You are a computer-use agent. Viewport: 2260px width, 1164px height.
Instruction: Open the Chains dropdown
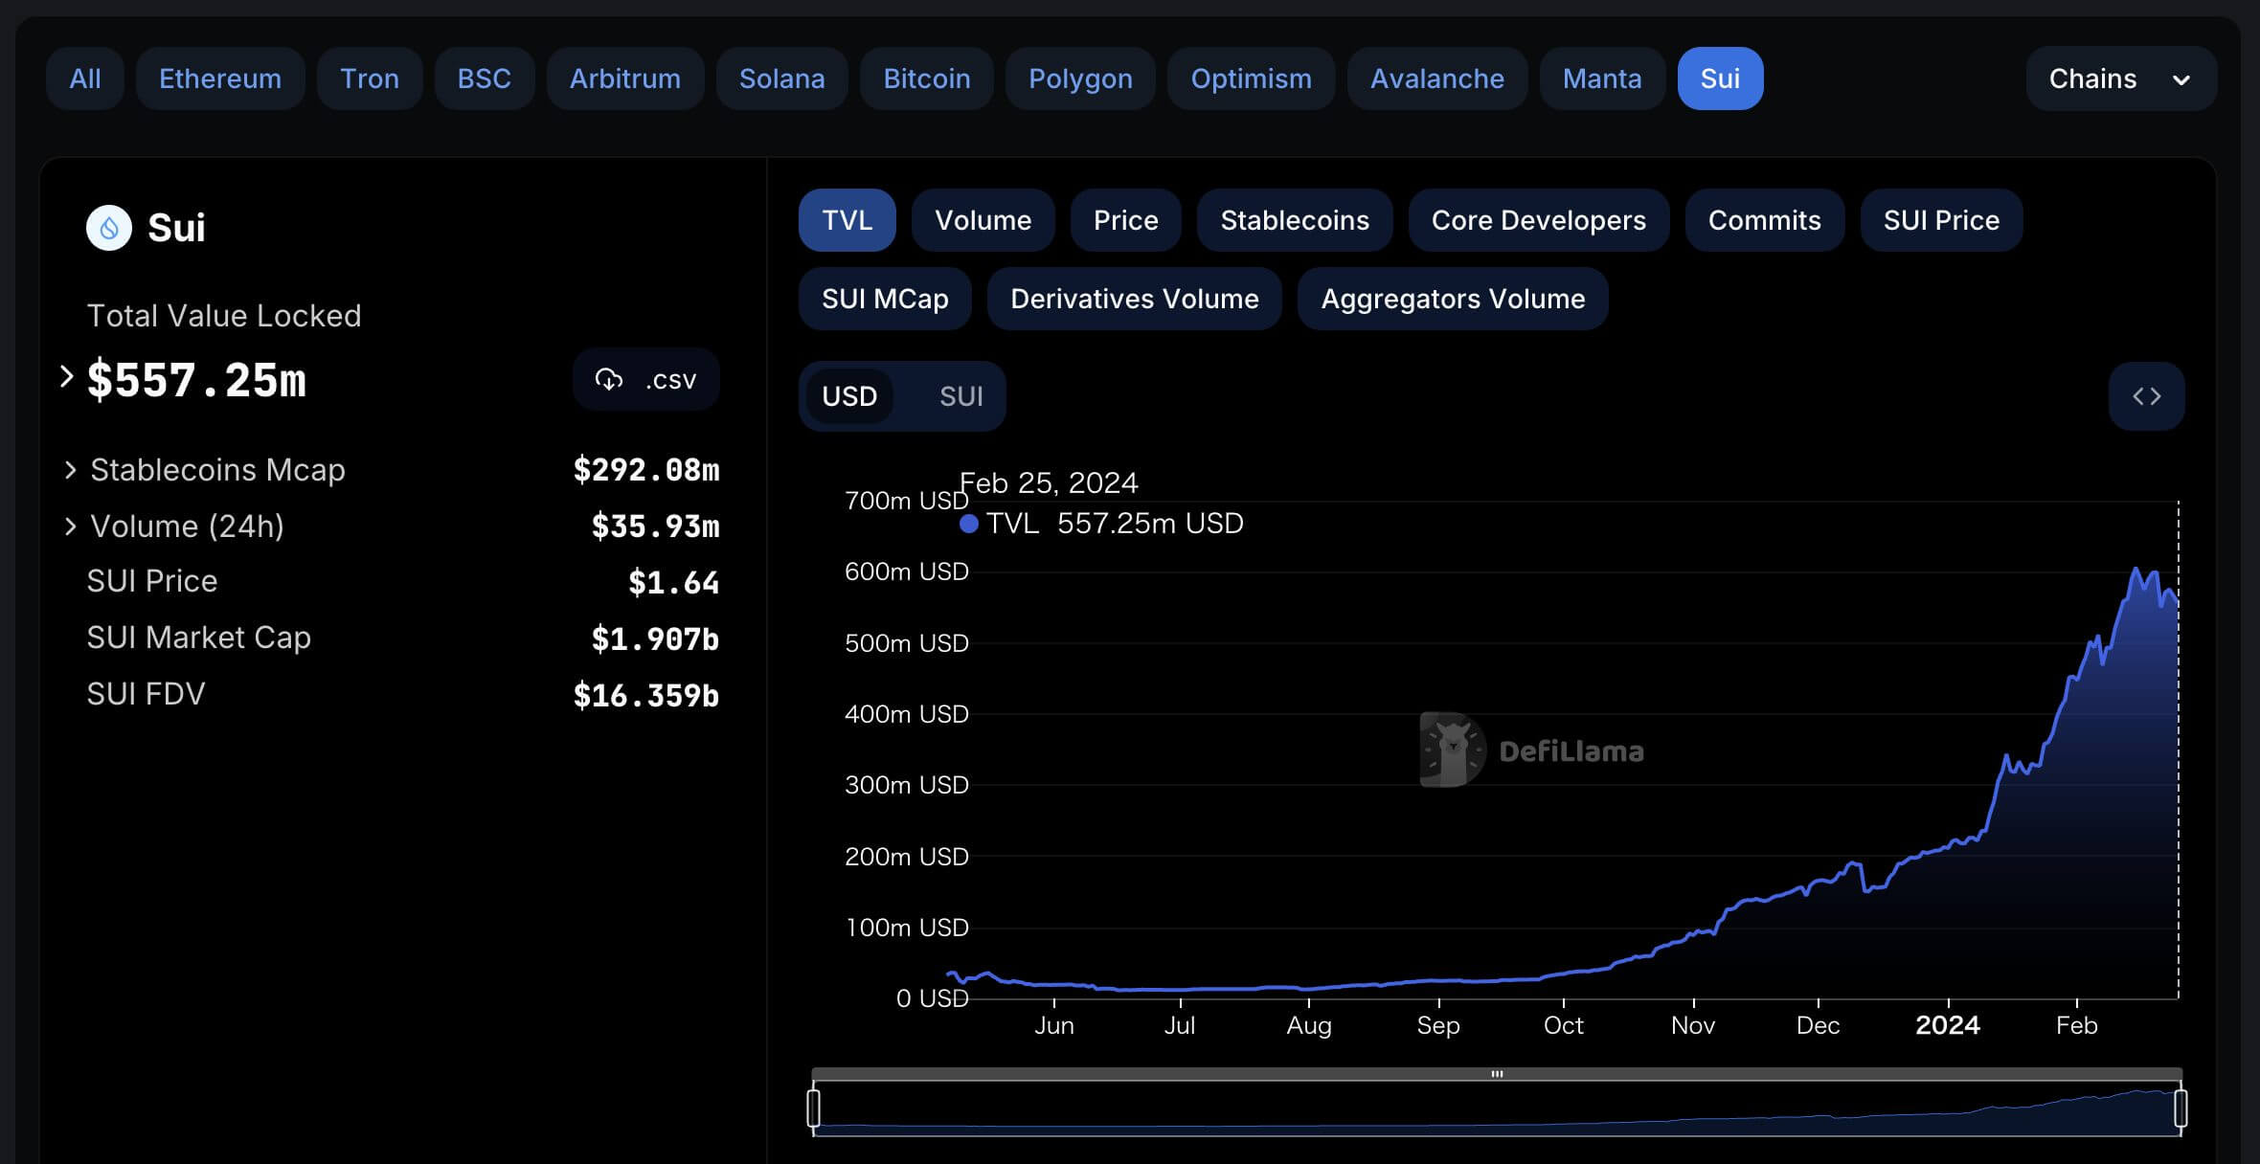pos(2120,78)
